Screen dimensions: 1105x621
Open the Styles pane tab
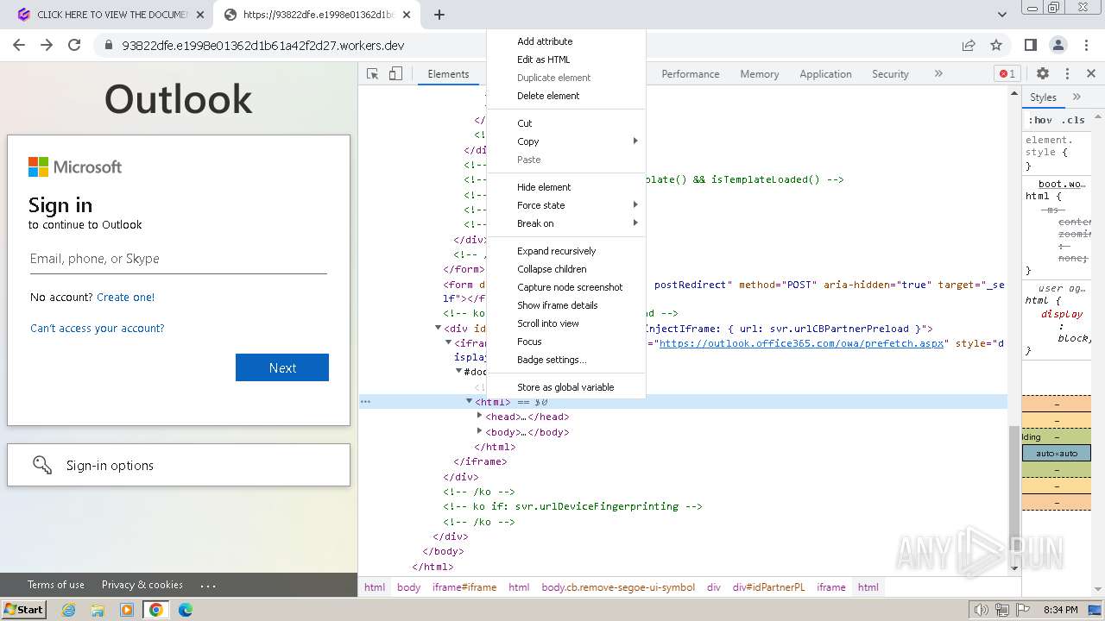[1043, 97]
